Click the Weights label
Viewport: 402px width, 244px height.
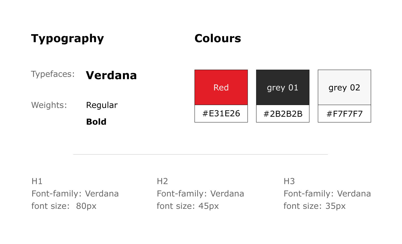[49, 105]
